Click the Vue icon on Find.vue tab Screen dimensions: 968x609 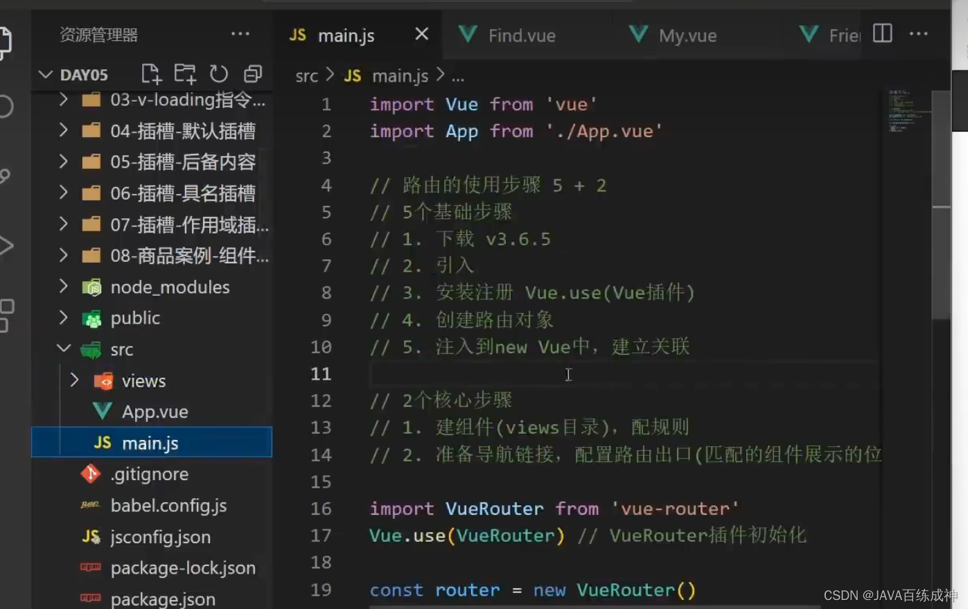click(468, 34)
